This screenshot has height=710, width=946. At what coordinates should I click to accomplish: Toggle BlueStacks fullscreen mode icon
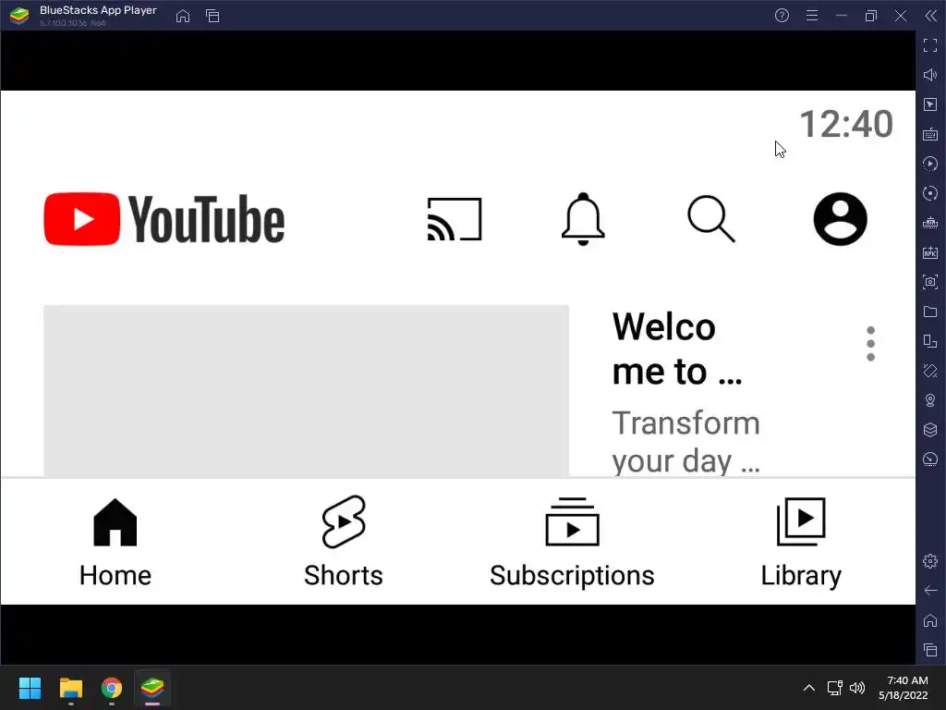[x=930, y=45]
